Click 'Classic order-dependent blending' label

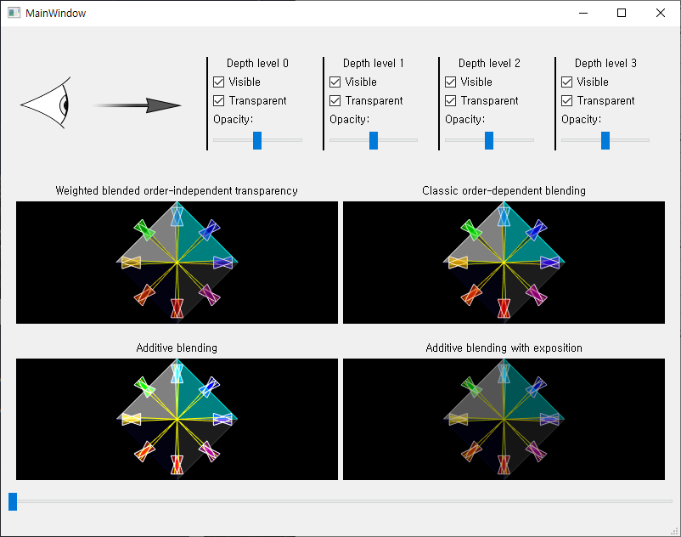click(504, 190)
